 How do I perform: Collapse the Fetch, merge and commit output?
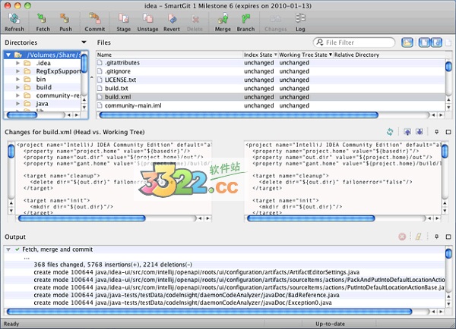pyautogui.click(x=8, y=249)
